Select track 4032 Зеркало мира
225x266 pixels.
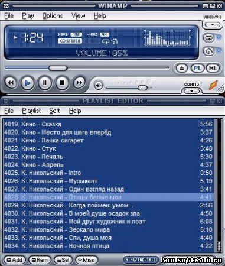109,229
